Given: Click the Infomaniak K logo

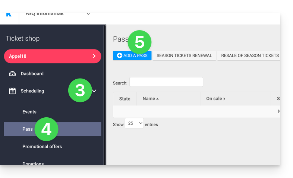Looking at the screenshot, I should pos(9,15).
